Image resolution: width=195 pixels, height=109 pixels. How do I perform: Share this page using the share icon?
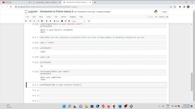(171, 7)
